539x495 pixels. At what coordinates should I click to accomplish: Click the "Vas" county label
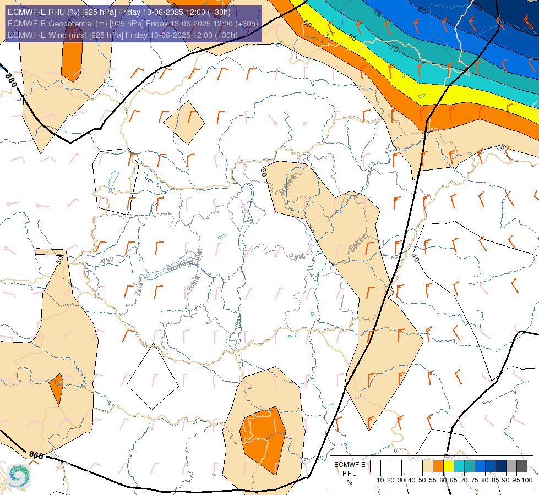[107, 260]
